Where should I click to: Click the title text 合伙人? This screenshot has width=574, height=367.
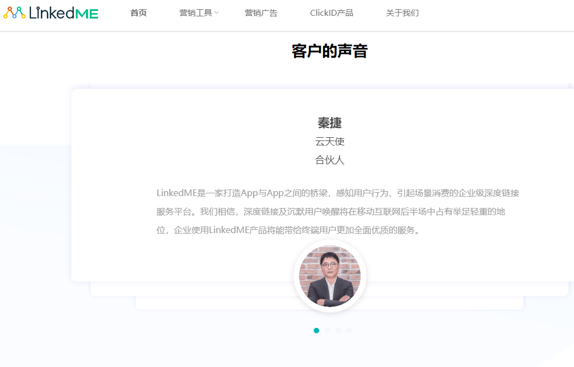click(330, 160)
